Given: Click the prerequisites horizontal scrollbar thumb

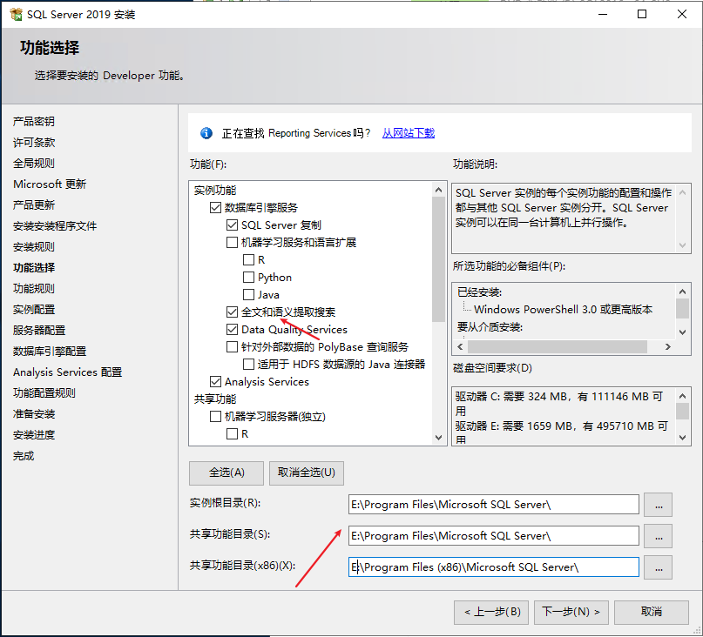Looking at the screenshot, I should tap(558, 346).
